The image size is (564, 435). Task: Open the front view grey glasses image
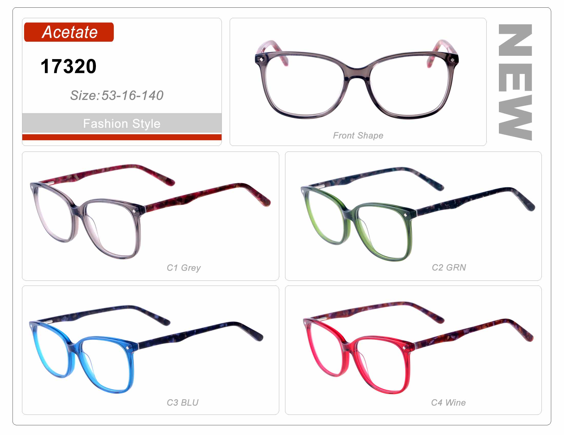(357, 80)
